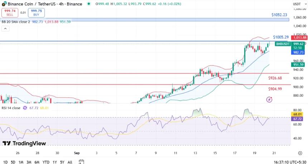Click the purple lightning bolt icon
The width and height of the screenshot is (308, 164).
(269, 99)
